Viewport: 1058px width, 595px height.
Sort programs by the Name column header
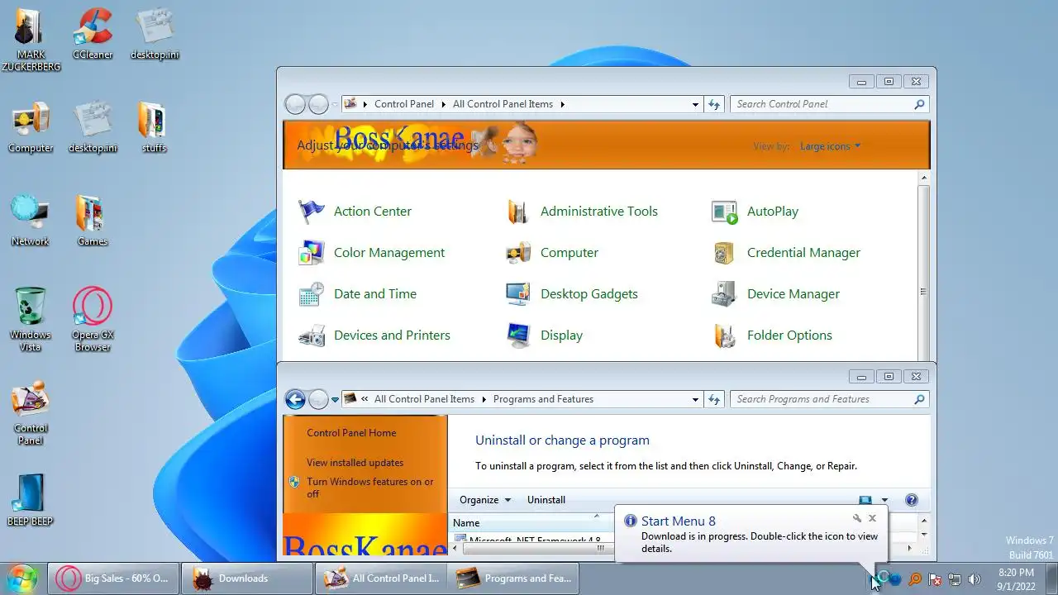point(532,523)
